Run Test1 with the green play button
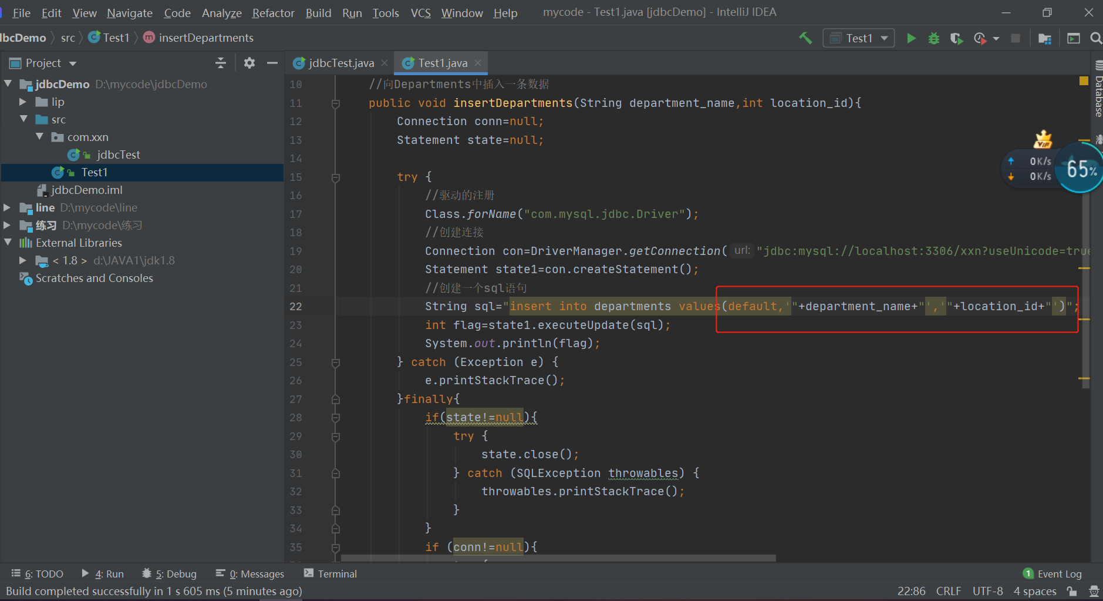The image size is (1103, 601). click(x=911, y=38)
